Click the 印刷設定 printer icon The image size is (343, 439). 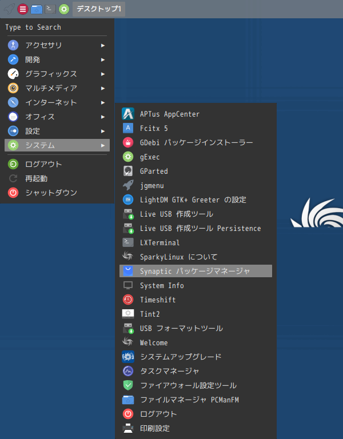tap(128, 428)
